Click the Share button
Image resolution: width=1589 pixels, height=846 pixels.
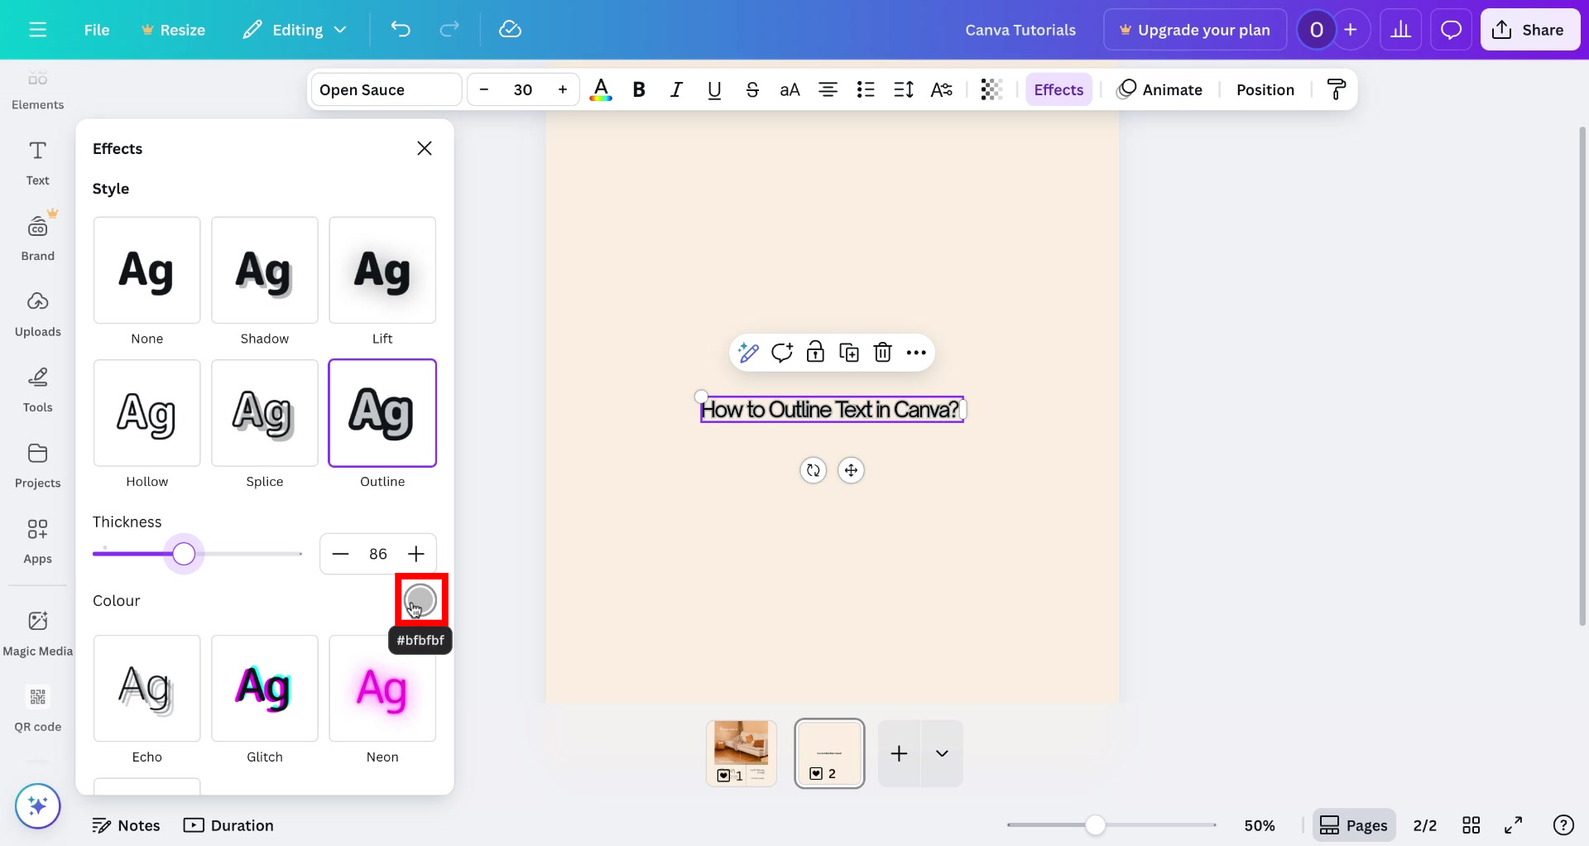pyautogui.click(x=1529, y=29)
